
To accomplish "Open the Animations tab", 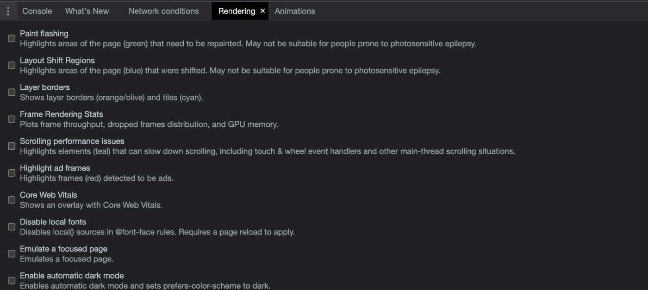I will (x=294, y=11).
